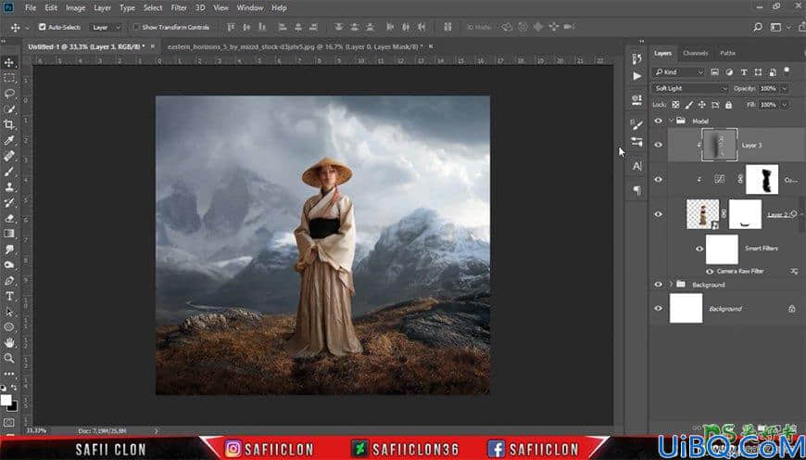Toggle Smart Filters visibility eye

point(699,249)
